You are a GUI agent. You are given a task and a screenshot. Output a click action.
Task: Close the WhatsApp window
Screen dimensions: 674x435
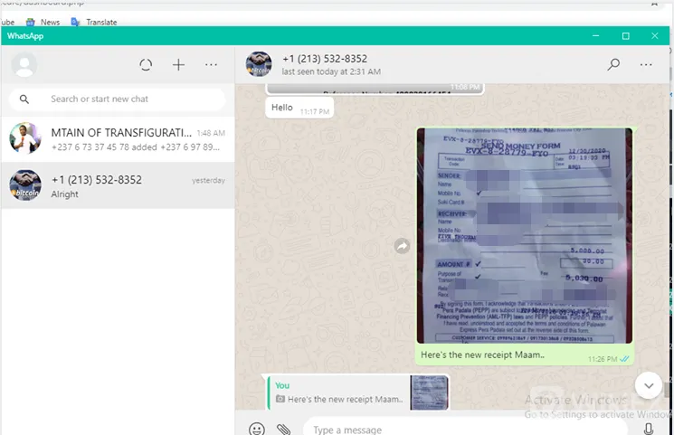click(655, 35)
